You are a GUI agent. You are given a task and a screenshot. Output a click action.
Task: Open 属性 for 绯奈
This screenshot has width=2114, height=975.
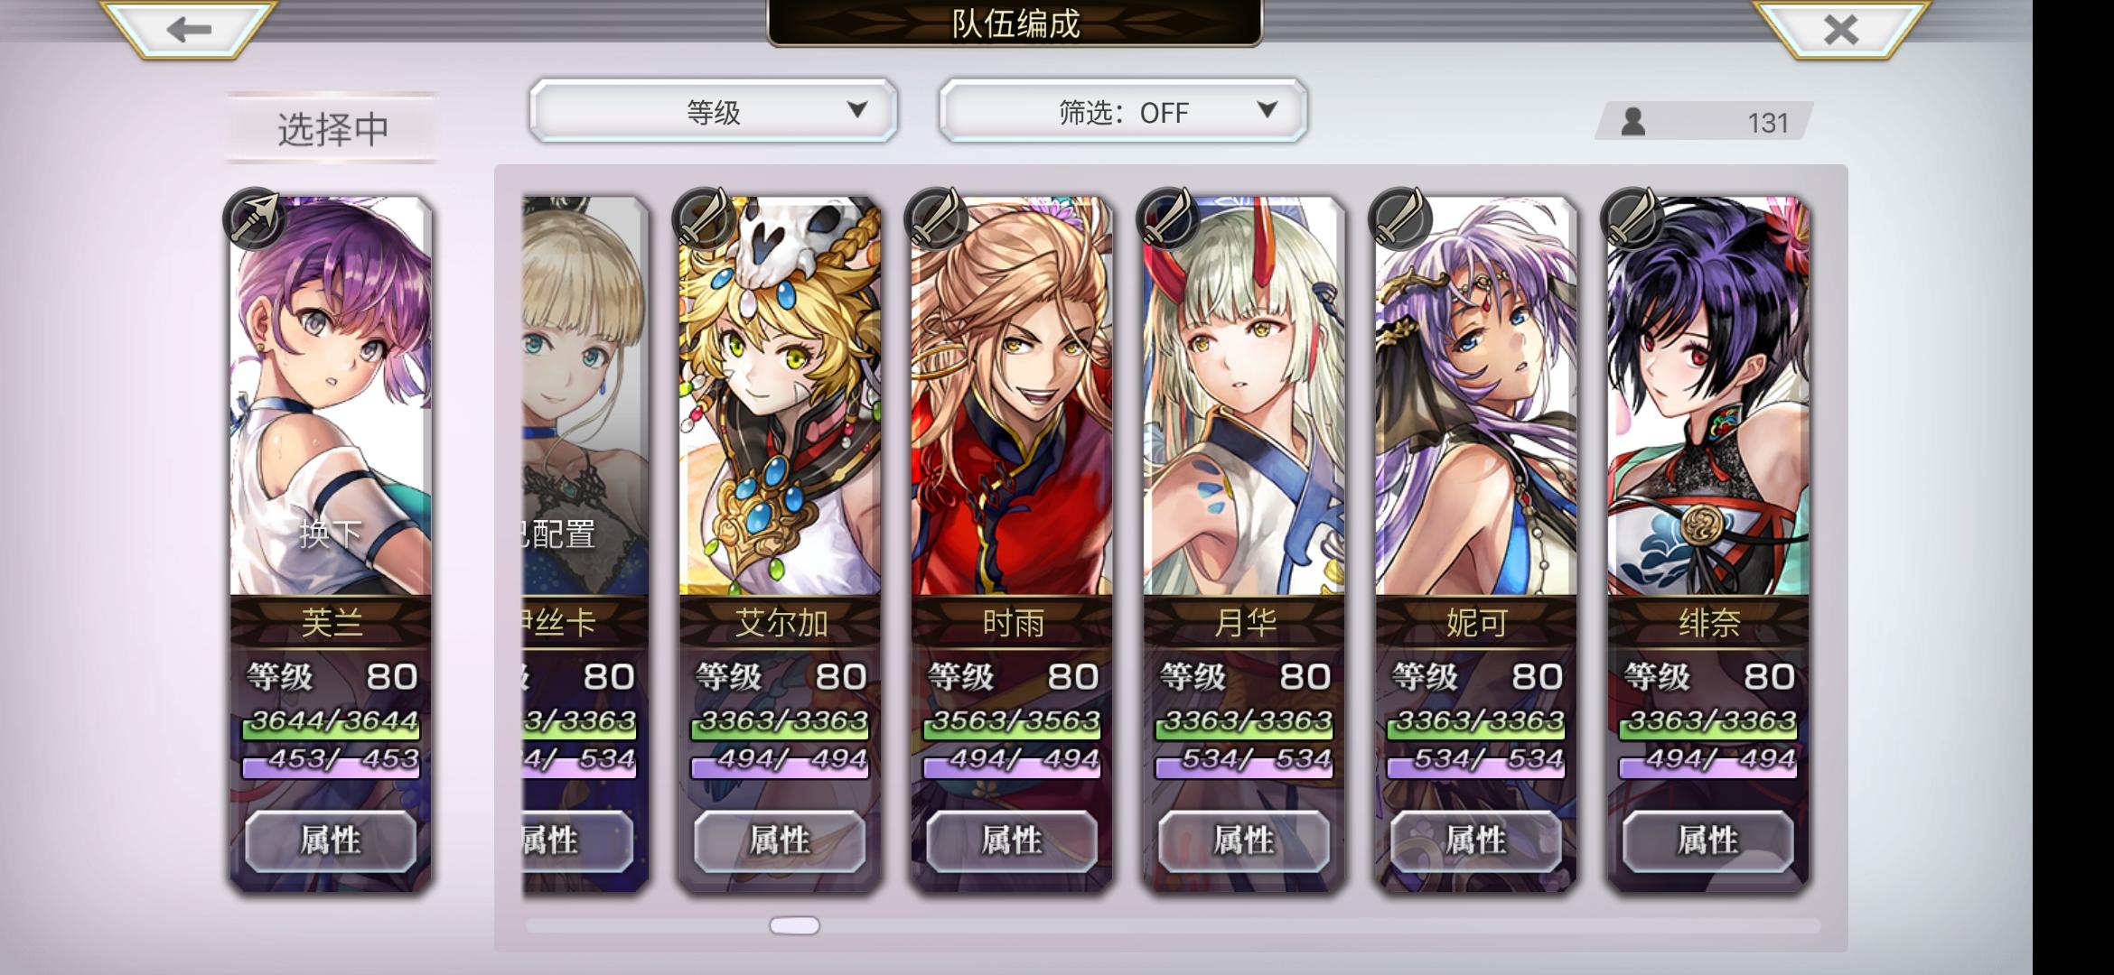tap(1708, 840)
